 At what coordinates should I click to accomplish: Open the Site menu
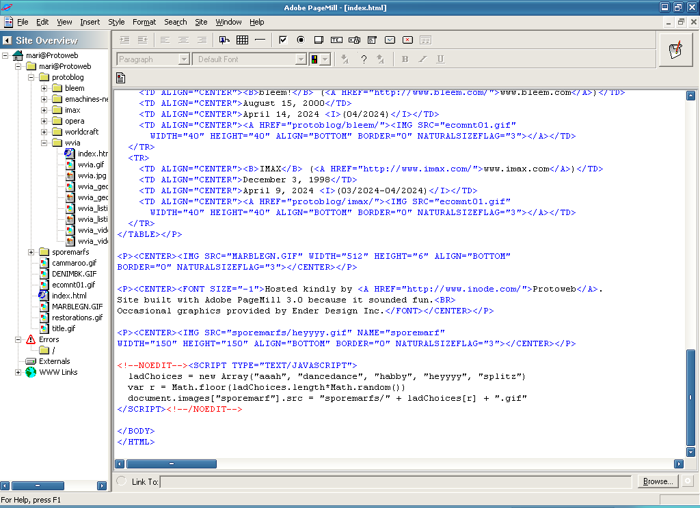201,22
